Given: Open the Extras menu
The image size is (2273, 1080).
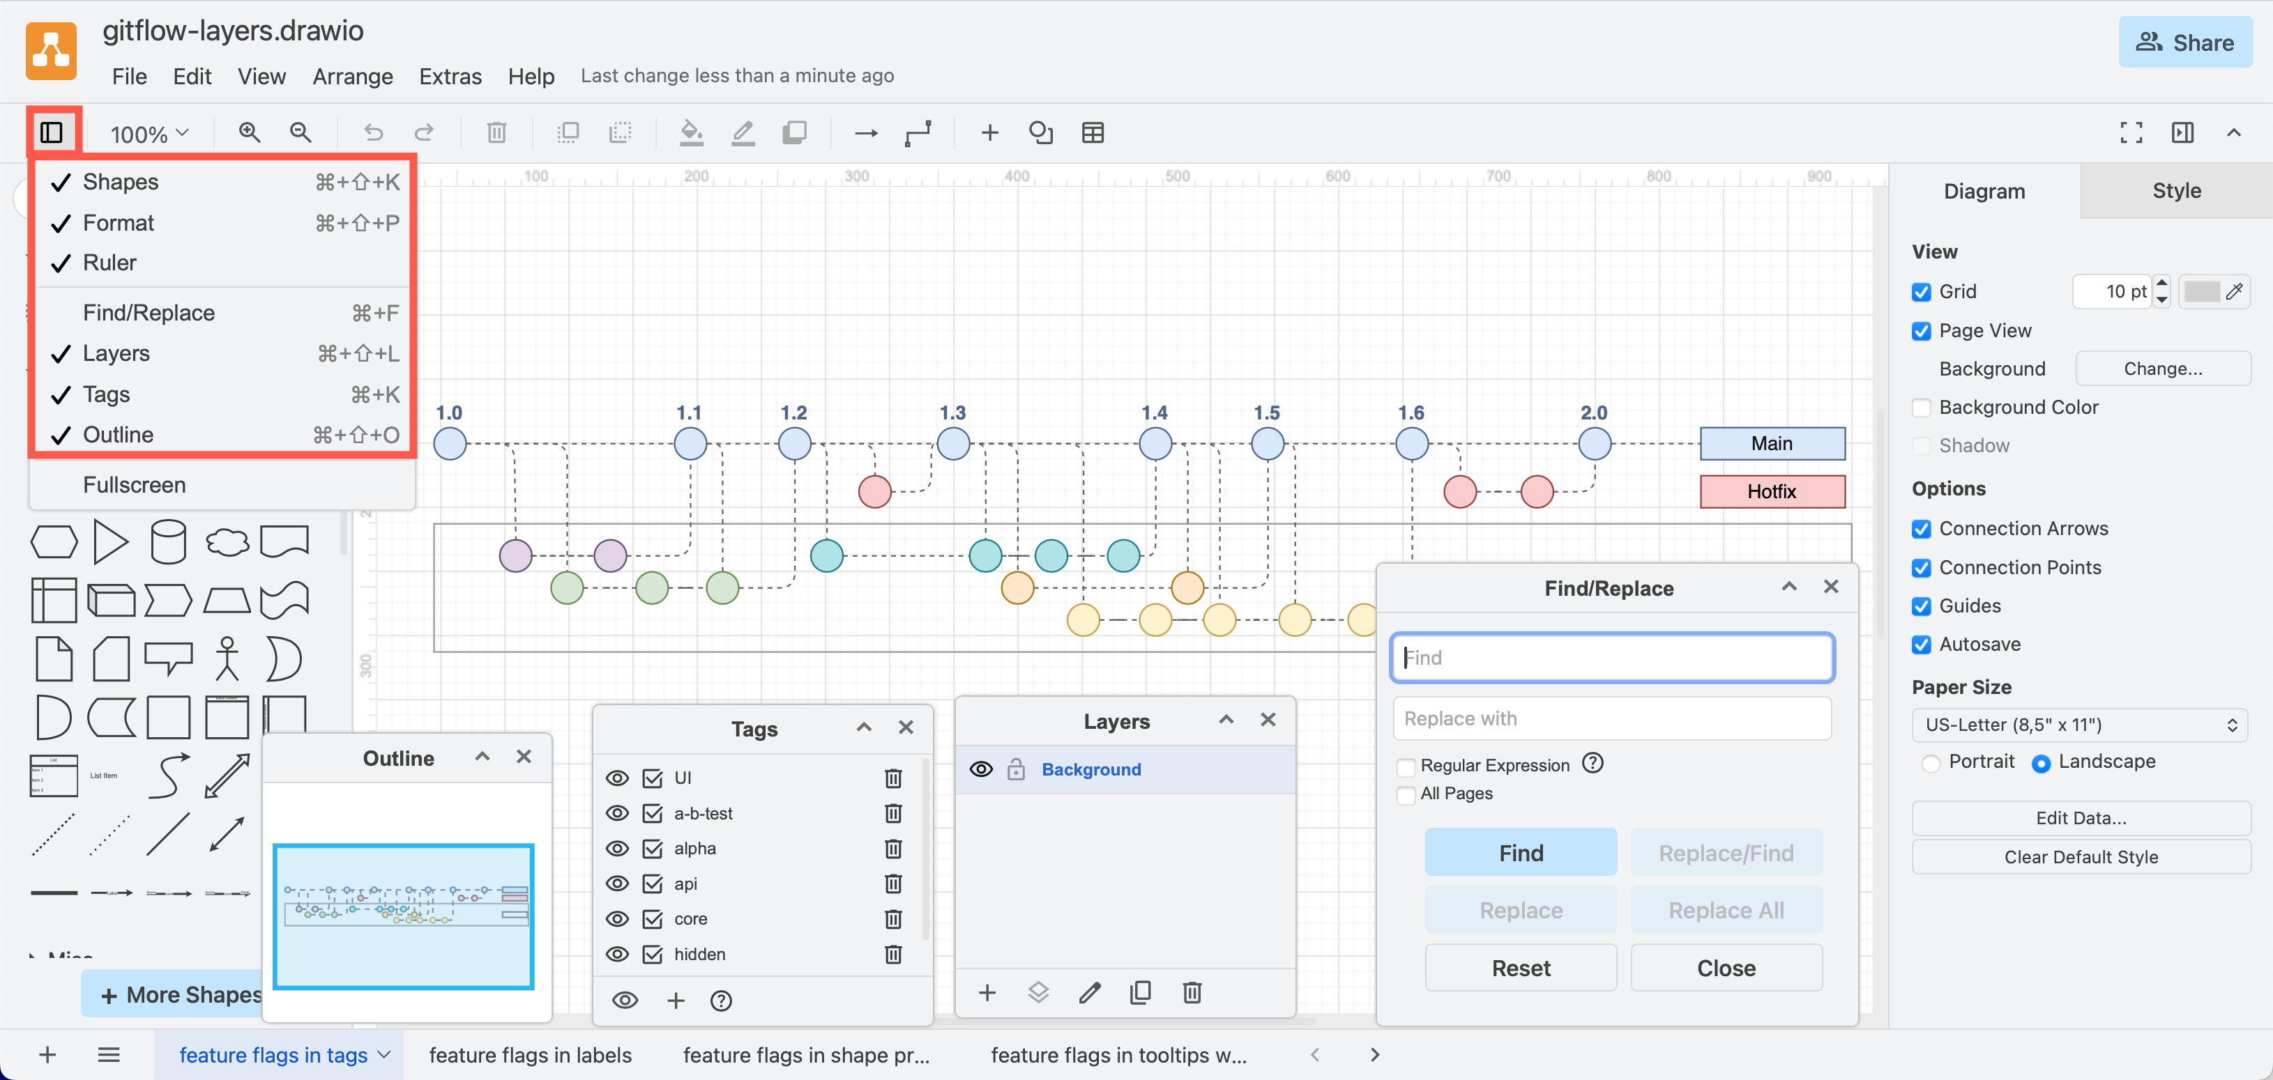Looking at the screenshot, I should click(x=450, y=76).
